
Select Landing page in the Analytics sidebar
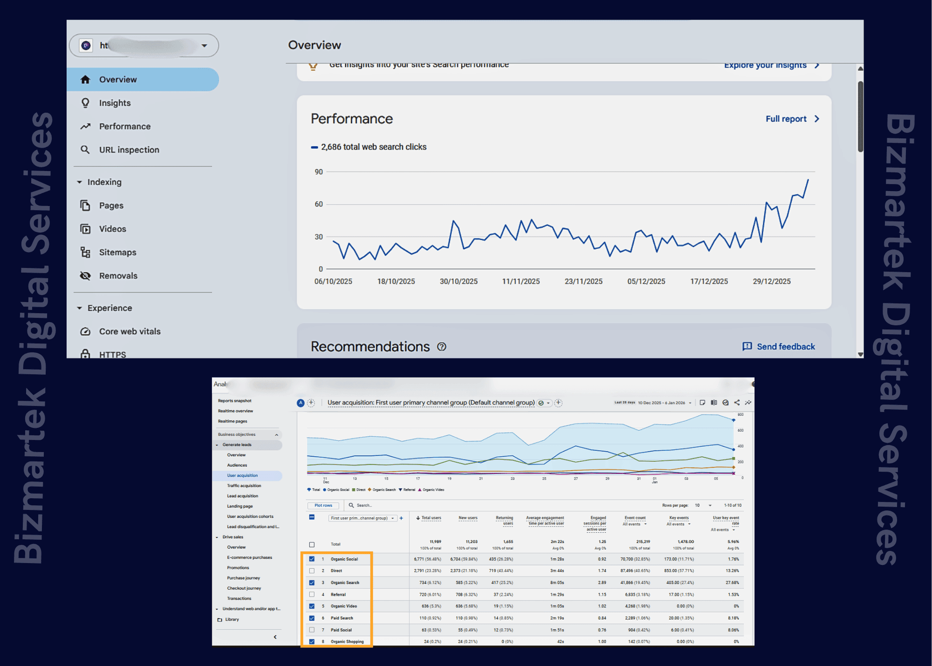[240, 506]
